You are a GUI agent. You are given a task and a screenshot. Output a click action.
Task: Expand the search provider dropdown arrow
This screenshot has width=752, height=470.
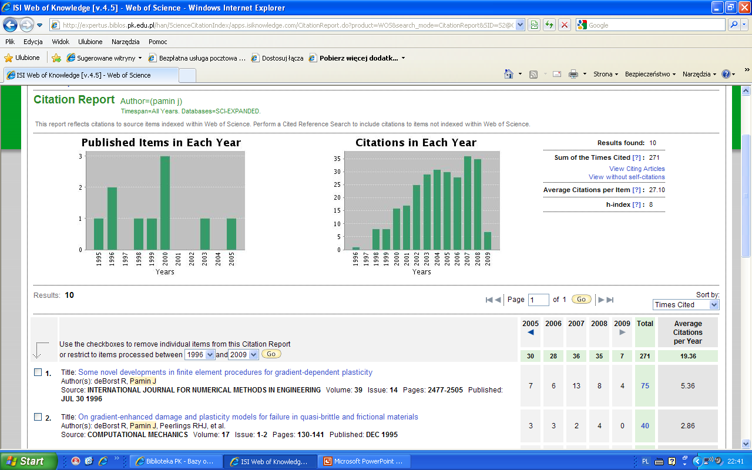coord(745,25)
